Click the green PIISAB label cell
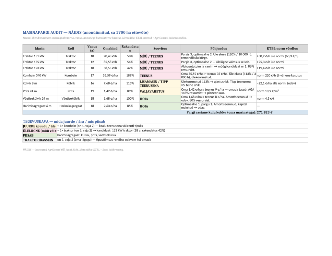The height and width of the screenshot is (256, 332). click(x=40, y=136)
